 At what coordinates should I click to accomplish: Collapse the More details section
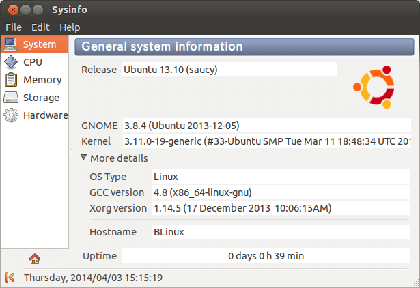point(84,158)
